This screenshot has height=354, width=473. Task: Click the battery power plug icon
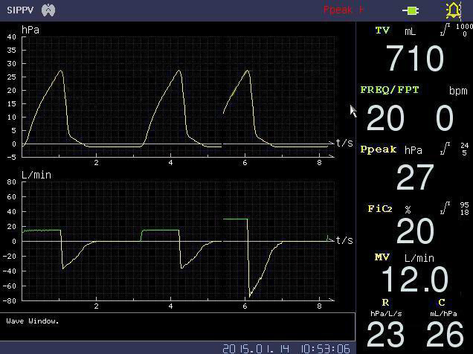pyautogui.click(x=411, y=10)
